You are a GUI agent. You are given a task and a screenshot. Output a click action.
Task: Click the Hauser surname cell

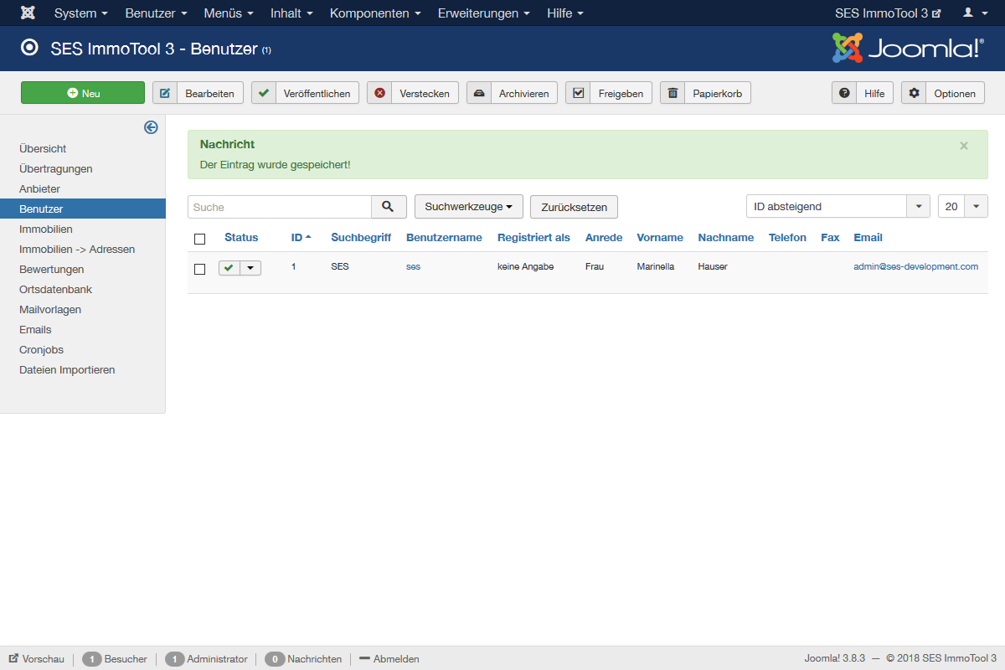713,267
